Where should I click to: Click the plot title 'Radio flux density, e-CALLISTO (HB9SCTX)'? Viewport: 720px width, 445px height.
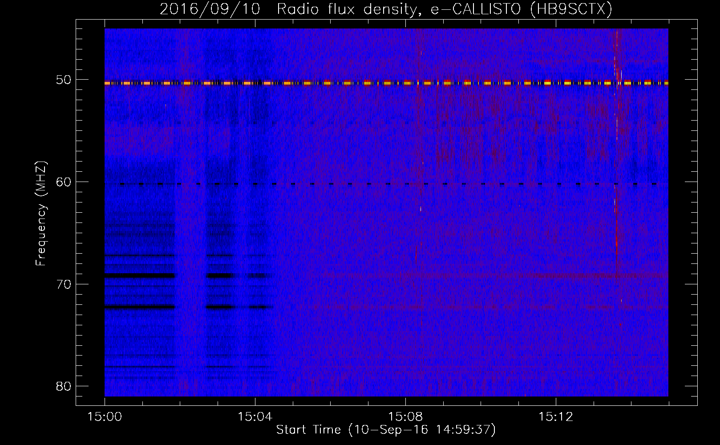[x=445, y=9]
